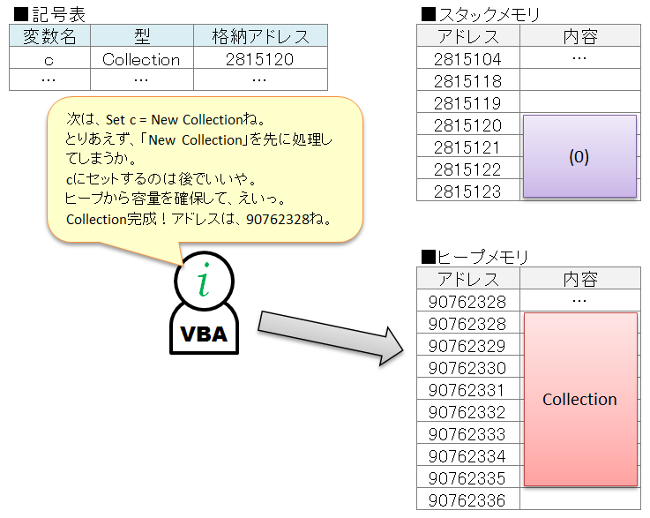The image size is (650, 518).
Task: Click the アドレス header of the heap table
Action: click(468, 278)
